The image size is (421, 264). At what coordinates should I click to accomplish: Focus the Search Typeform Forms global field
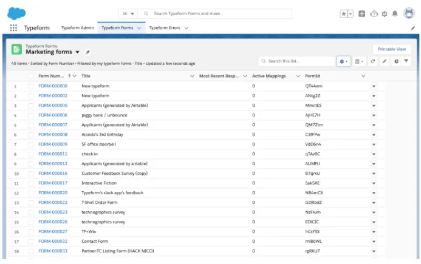(x=215, y=14)
